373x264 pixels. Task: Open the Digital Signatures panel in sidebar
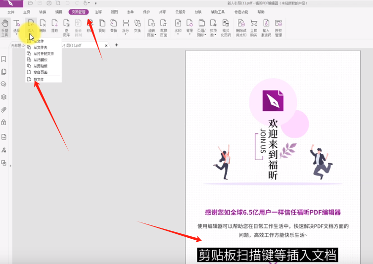3,150
